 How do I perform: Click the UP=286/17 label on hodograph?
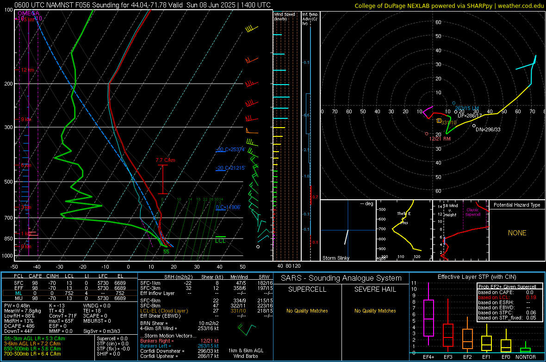click(x=470, y=116)
